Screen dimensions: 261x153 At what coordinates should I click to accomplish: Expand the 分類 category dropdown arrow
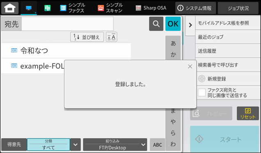coord(76,144)
